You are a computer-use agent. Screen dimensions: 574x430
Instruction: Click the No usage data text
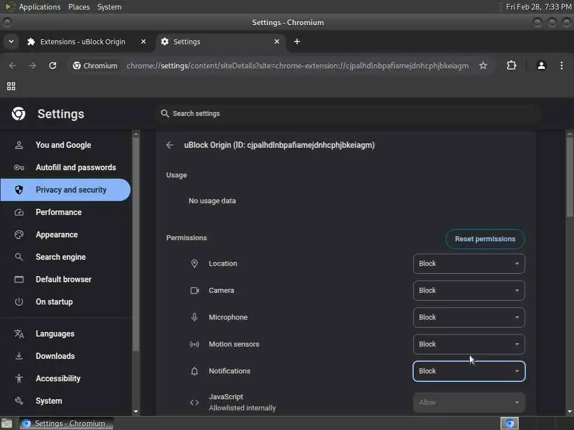[x=212, y=201]
